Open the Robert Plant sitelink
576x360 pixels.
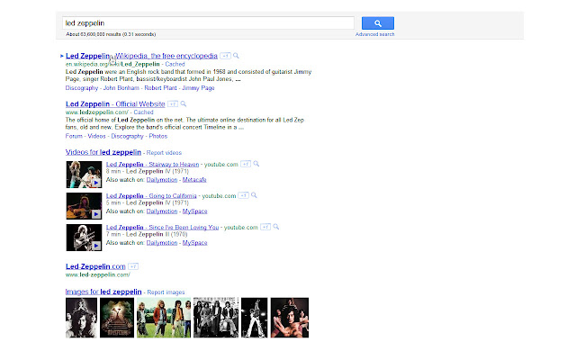(x=160, y=88)
